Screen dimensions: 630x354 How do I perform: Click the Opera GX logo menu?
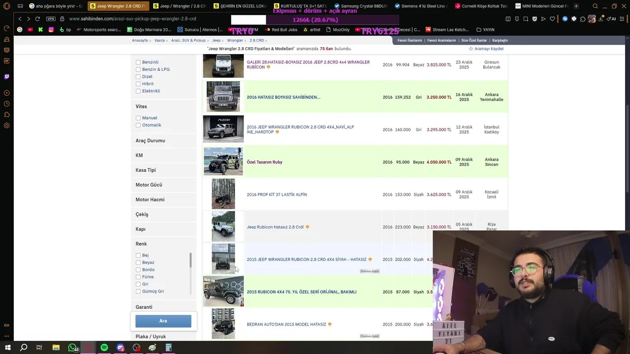pyautogui.click(x=6, y=6)
